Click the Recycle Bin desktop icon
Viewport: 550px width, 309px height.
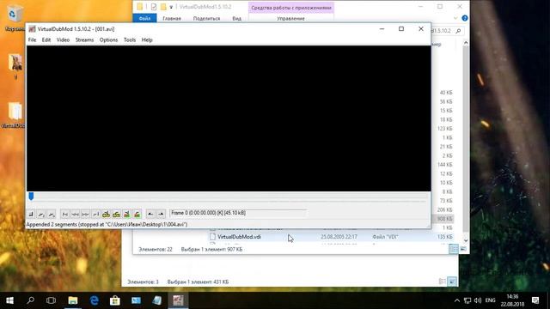point(14,18)
